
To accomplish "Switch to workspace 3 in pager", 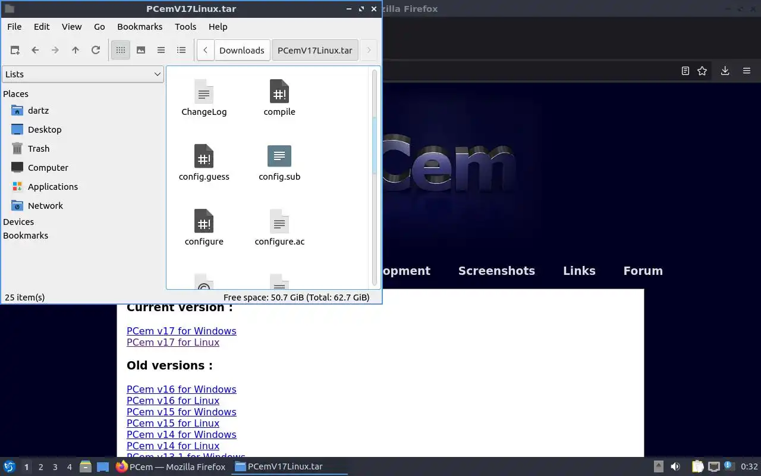I will pyautogui.click(x=55, y=467).
